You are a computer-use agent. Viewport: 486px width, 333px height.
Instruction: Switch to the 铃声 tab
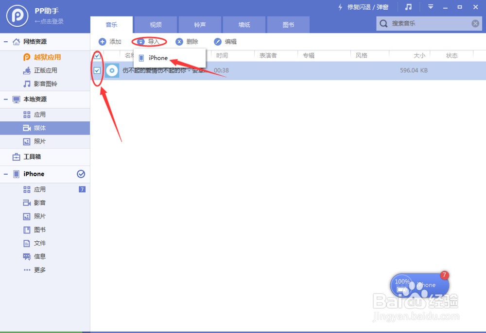pyautogui.click(x=200, y=25)
